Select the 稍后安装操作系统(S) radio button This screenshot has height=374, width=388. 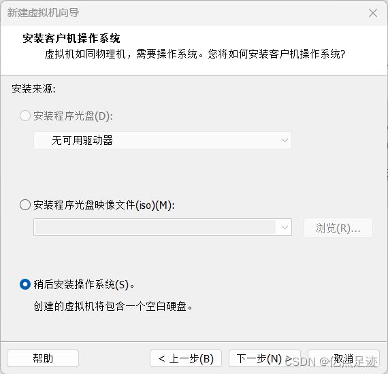pyautogui.click(x=25, y=284)
